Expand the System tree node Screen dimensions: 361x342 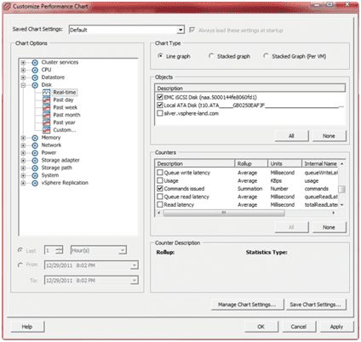click(23, 175)
